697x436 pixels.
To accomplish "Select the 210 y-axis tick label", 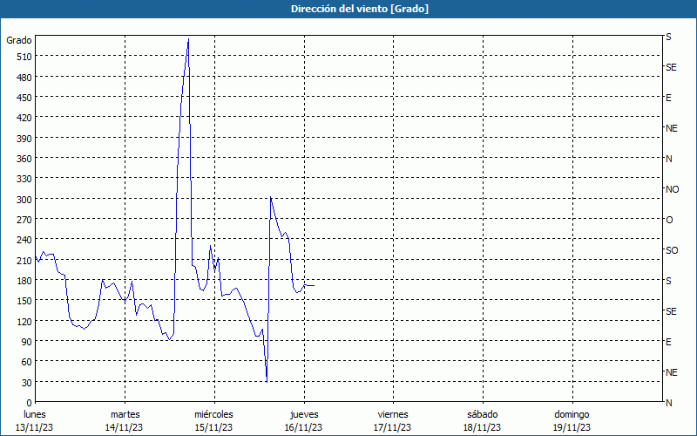I will coord(24,261).
